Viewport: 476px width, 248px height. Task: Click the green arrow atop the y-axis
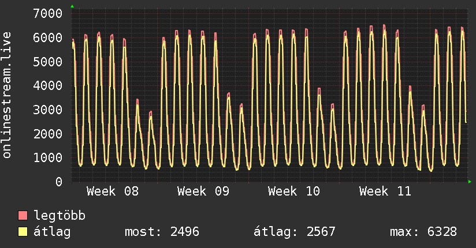(72, 6)
